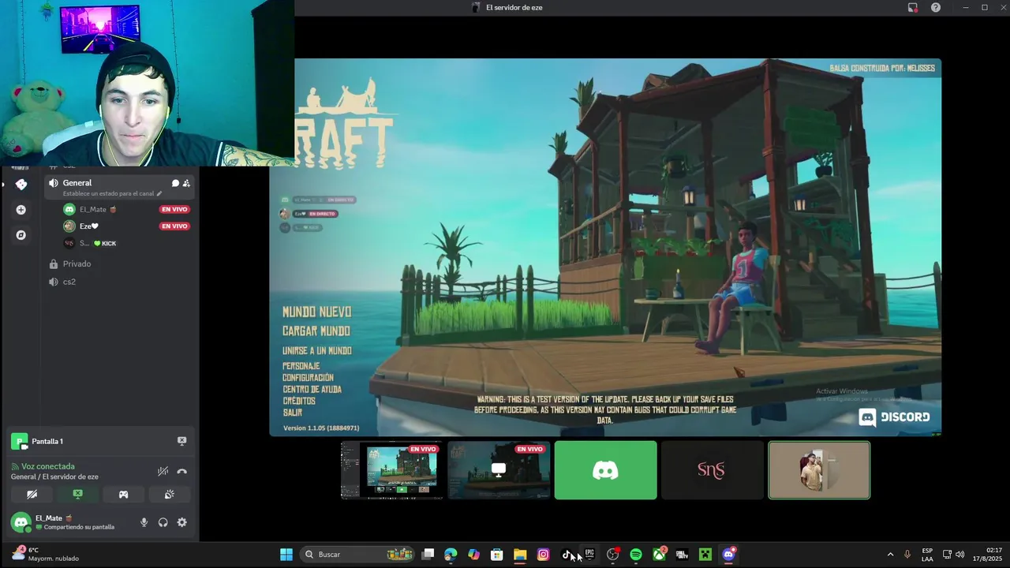Open the Discover servers compass icon
Viewport: 1010px width, 568px height.
coord(21,235)
